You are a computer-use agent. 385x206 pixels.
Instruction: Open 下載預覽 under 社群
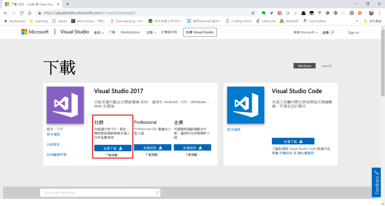click(113, 155)
